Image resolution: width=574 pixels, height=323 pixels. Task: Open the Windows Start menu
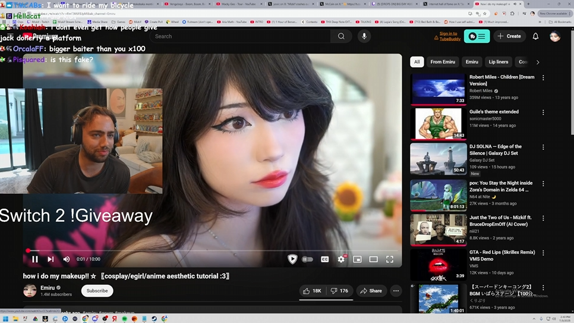pyautogui.click(x=5, y=319)
